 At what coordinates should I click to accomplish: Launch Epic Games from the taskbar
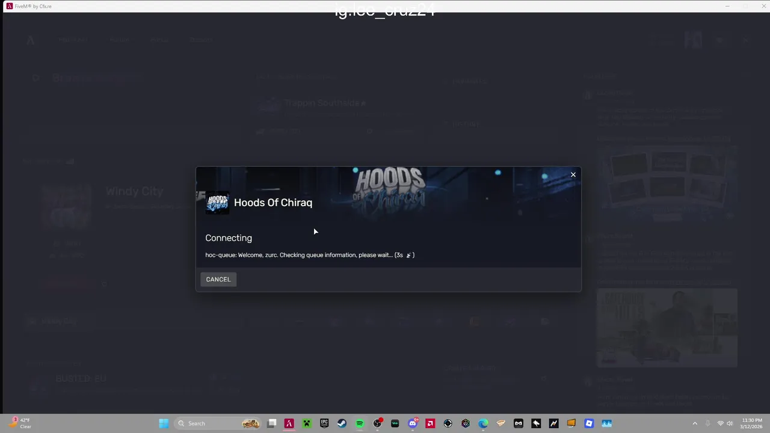324,423
